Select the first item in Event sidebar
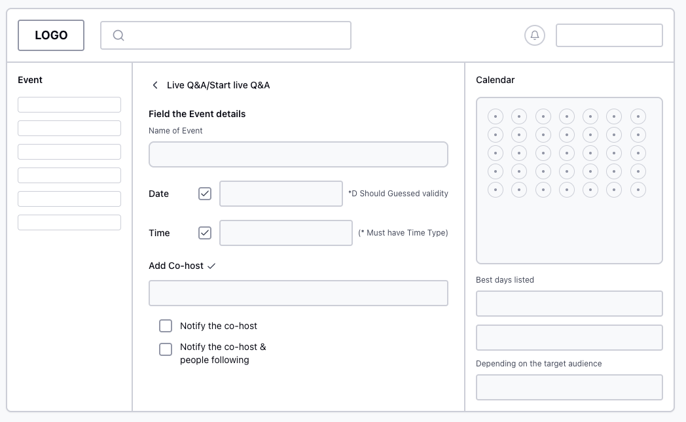The height and width of the screenshot is (422, 686). point(69,105)
